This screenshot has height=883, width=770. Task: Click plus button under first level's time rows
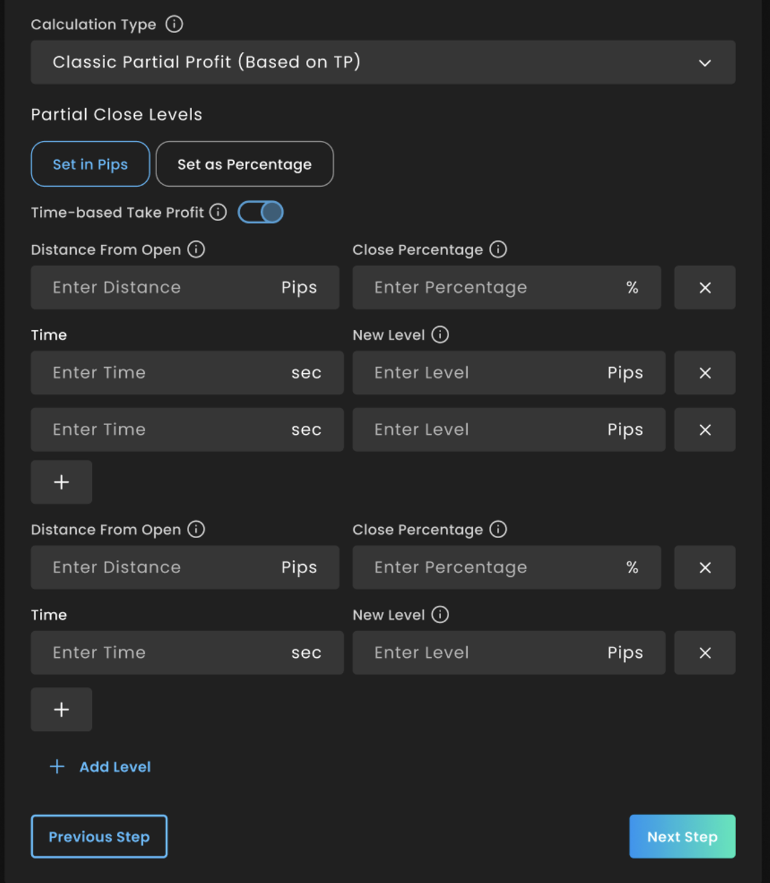(x=62, y=482)
